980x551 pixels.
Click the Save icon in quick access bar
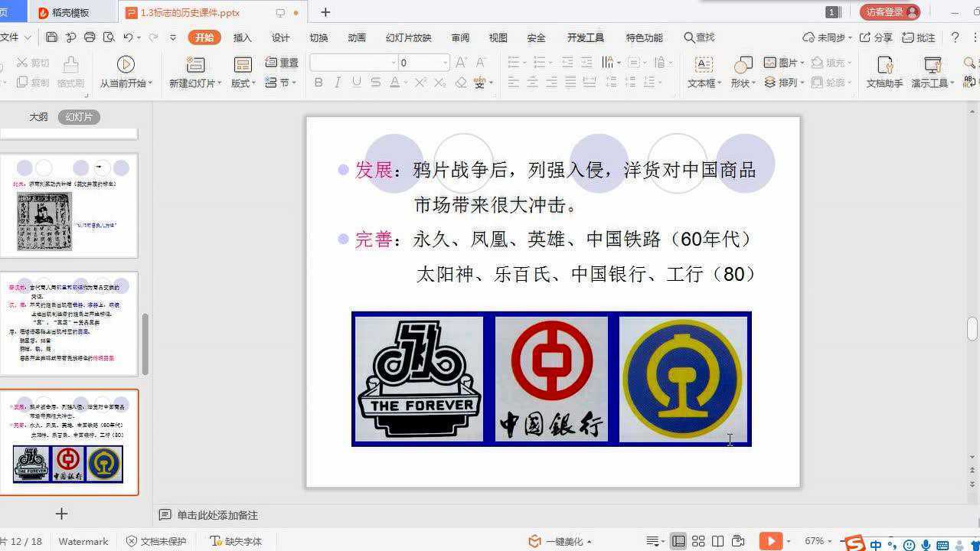pyautogui.click(x=51, y=37)
